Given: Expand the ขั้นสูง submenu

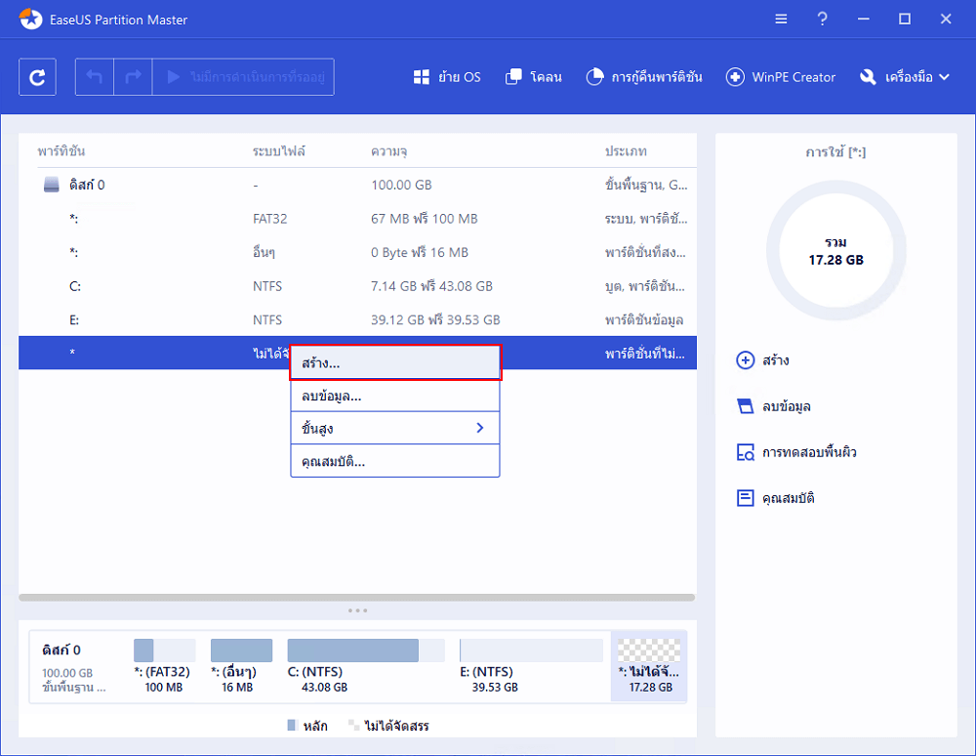Looking at the screenshot, I should coord(395,429).
